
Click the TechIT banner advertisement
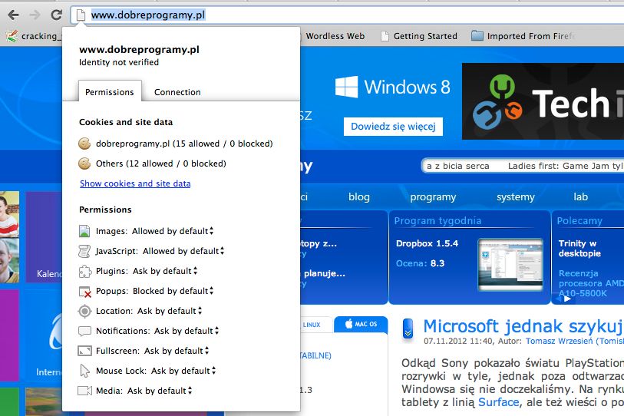(543, 101)
